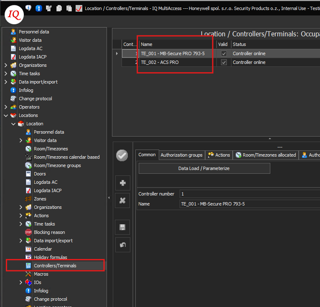The height and width of the screenshot is (307, 320).
Task: Sort by Status column header
Action: tap(276, 44)
